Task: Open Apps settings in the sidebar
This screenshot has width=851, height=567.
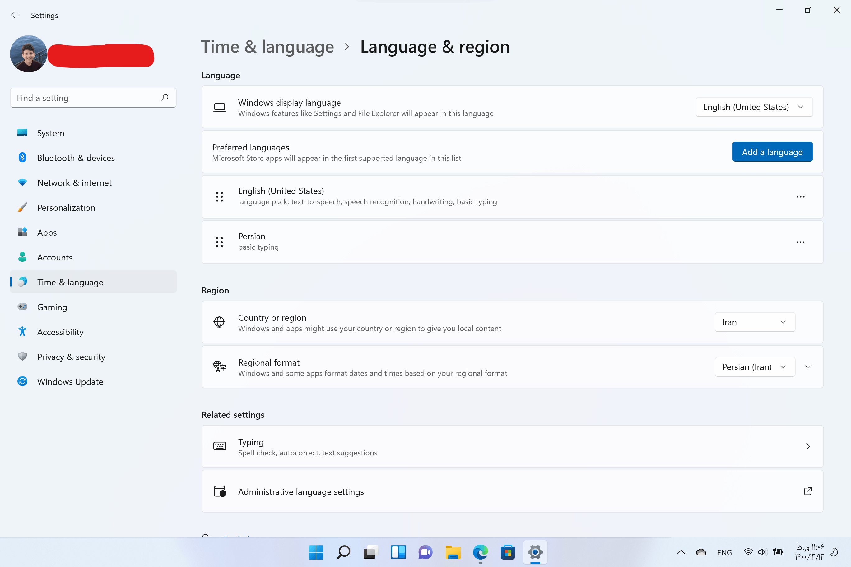Action: coord(93,232)
